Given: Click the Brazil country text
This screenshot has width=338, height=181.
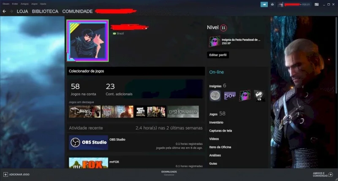Looking at the screenshot, I should pos(120,33).
